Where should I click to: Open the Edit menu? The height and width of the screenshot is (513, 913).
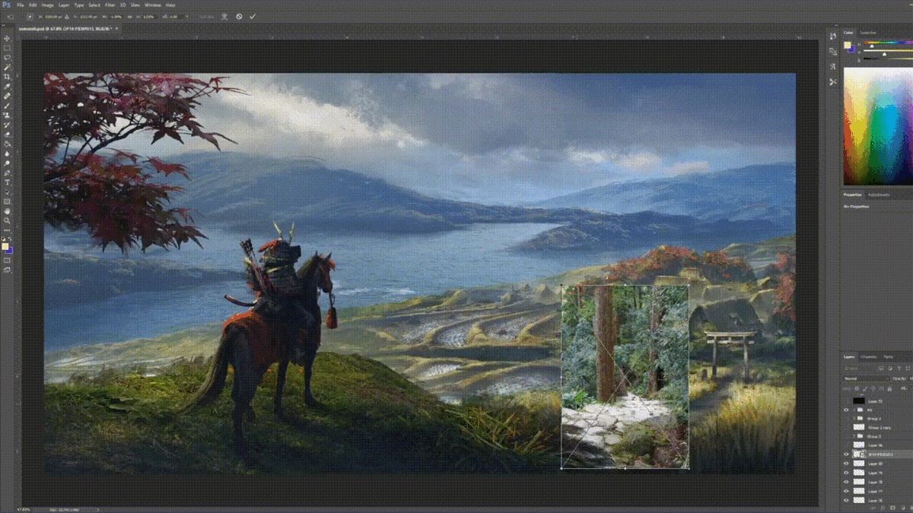pyautogui.click(x=33, y=5)
